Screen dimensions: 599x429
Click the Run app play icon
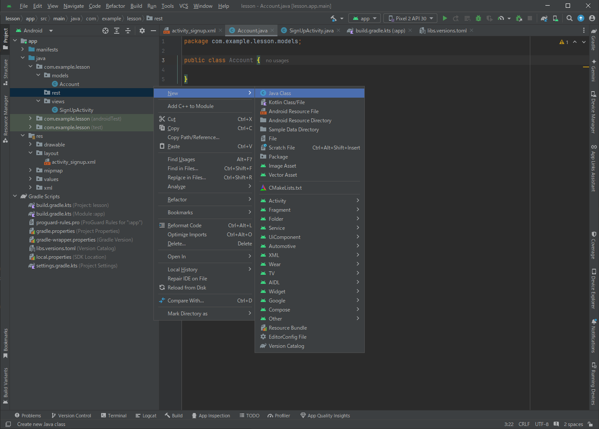(x=445, y=19)
